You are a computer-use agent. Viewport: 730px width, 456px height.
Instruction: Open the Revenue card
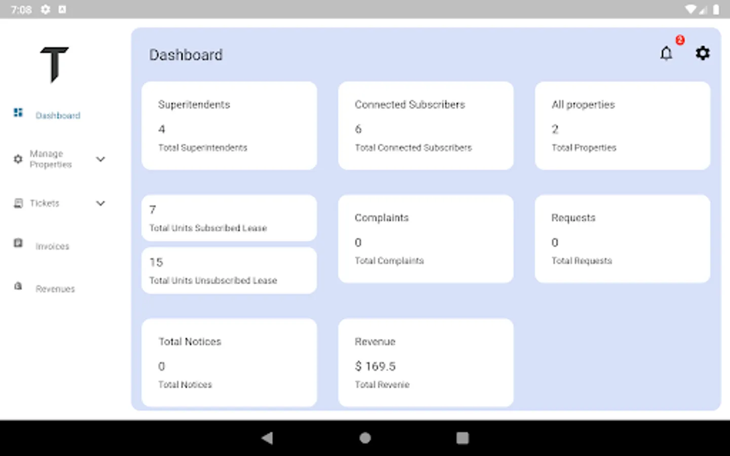(x=426, y=362)
